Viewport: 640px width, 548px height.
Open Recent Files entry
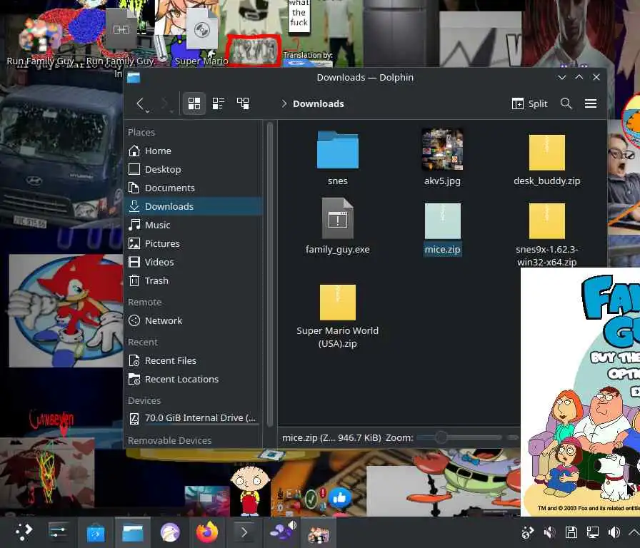[x=193, y=360]
